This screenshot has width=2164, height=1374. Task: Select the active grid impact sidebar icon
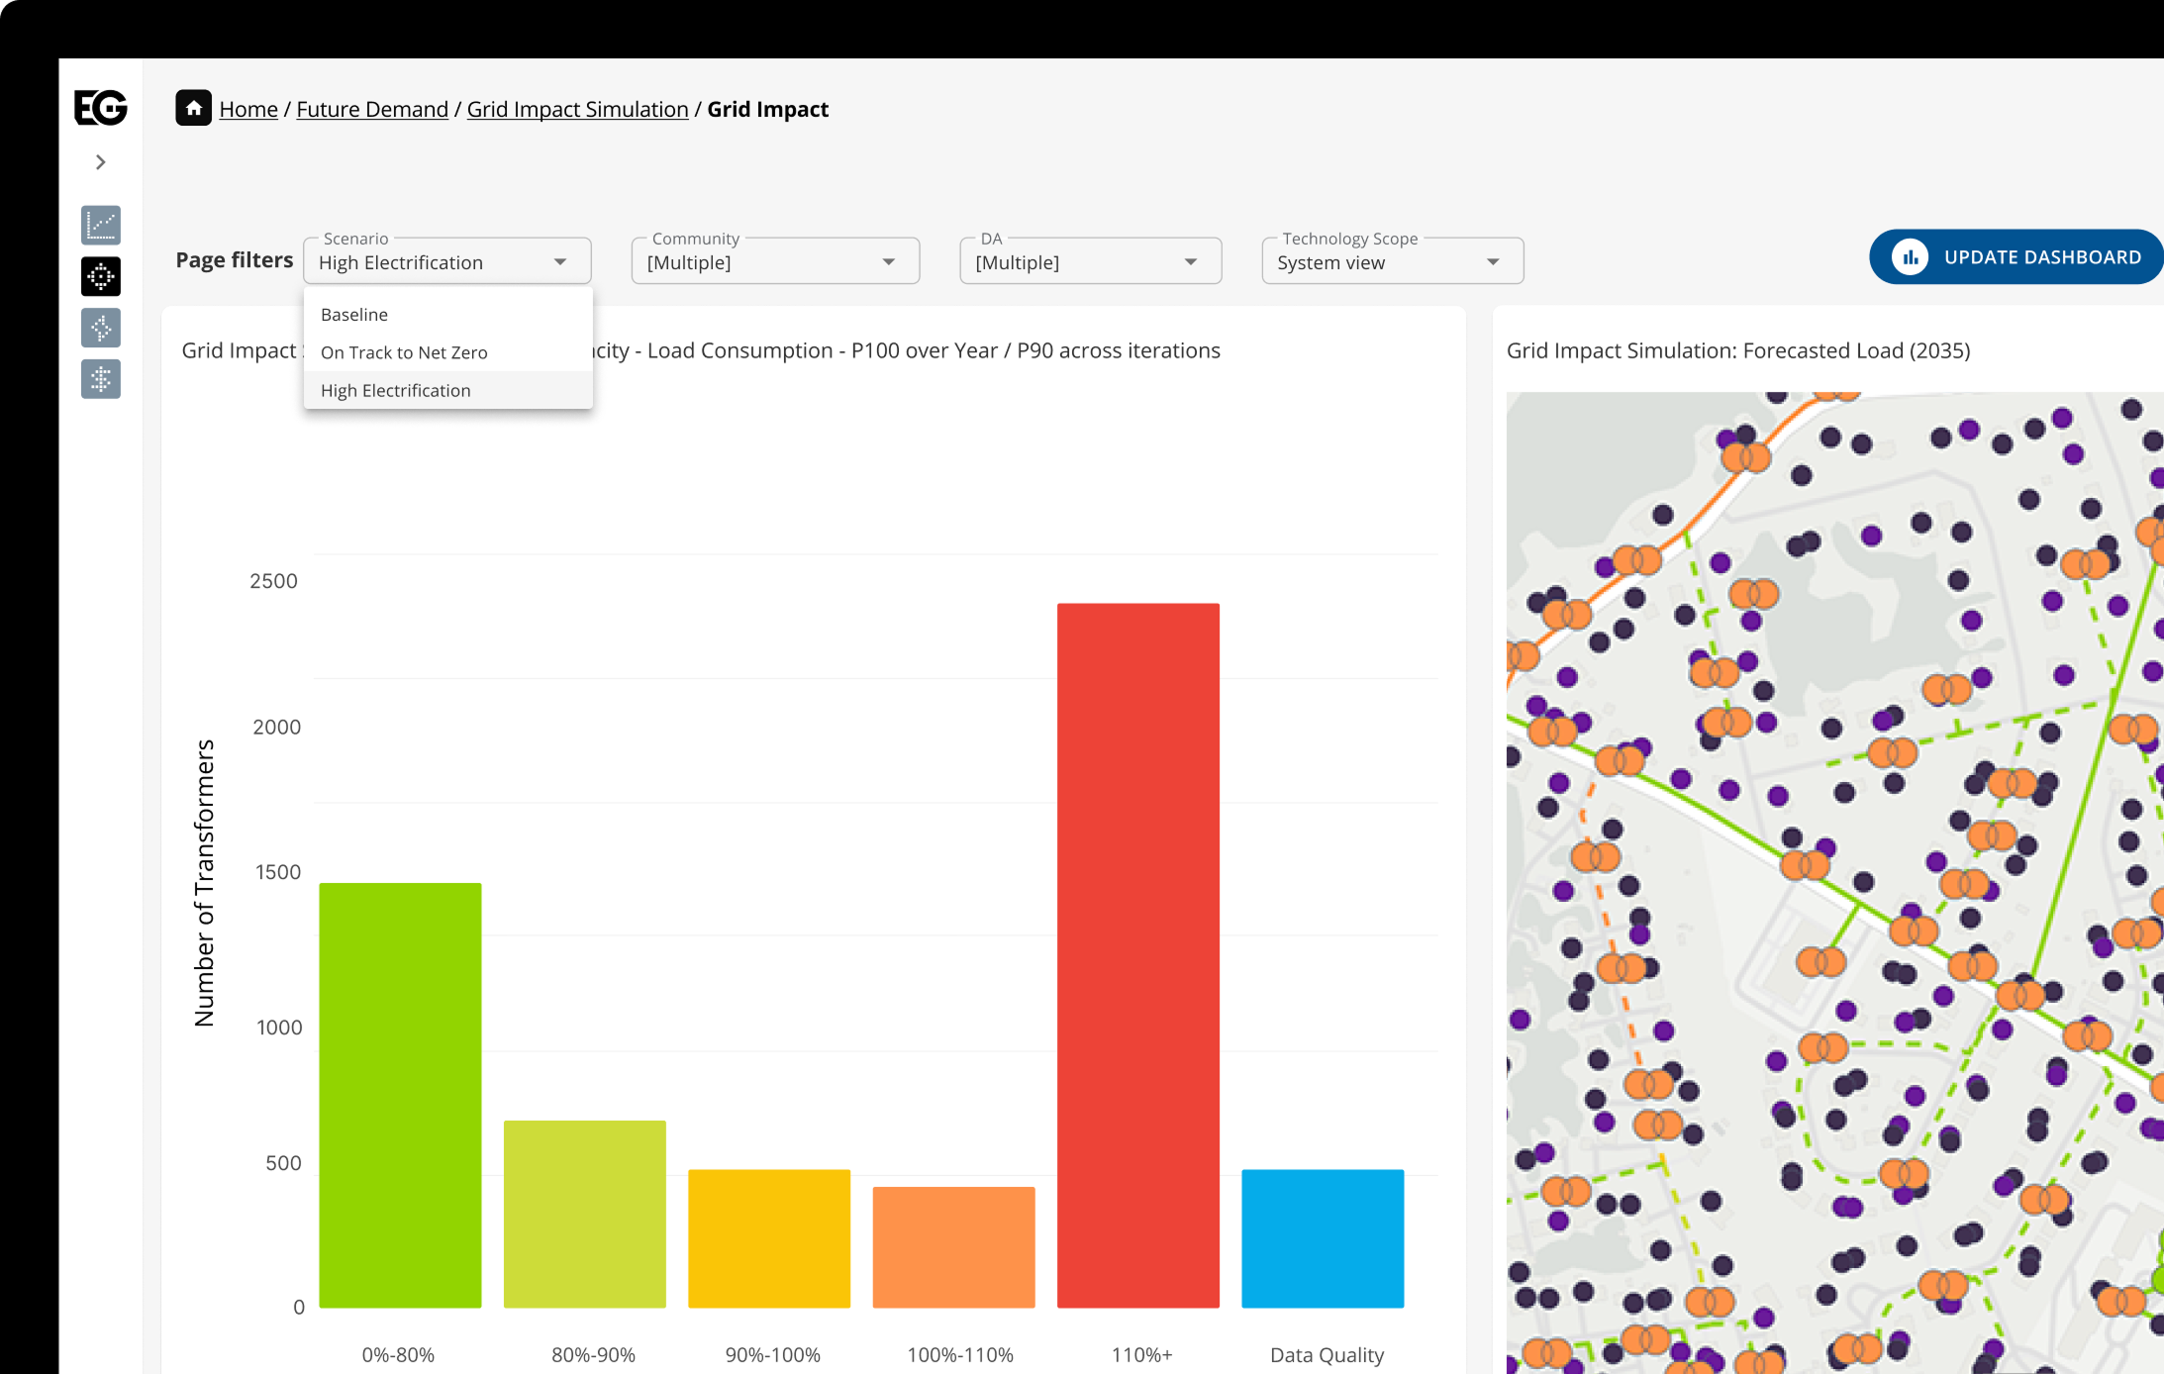(x=101, y=276)
